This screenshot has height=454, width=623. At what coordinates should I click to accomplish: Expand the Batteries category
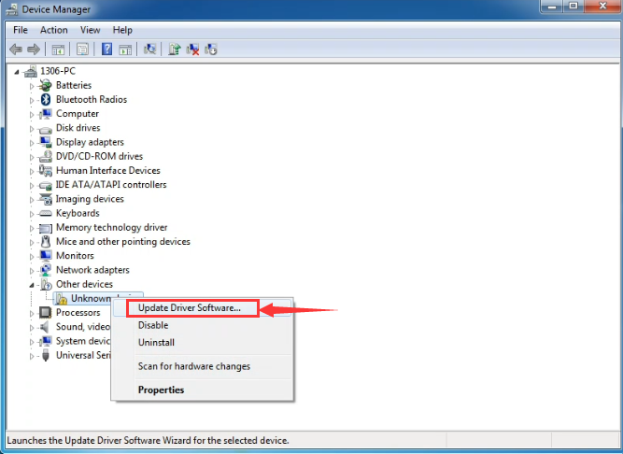click(x=32, y=86)
